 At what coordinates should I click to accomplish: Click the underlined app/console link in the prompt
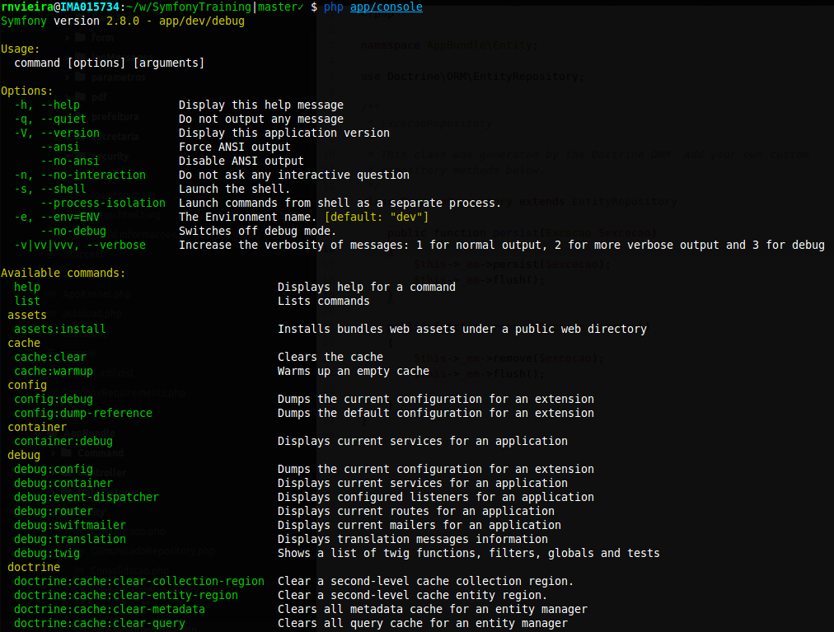387,7
